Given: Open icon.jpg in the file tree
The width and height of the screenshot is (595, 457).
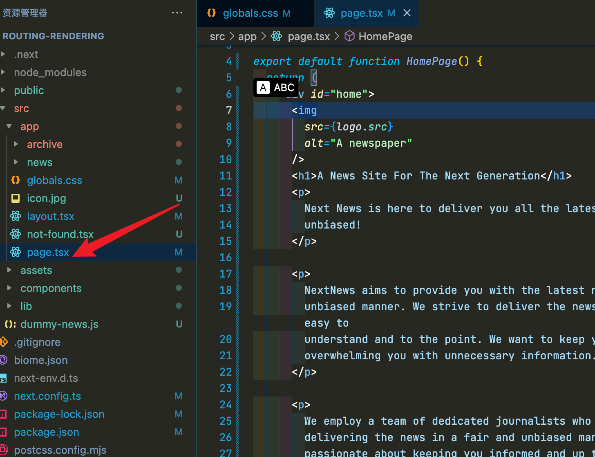Looking at the screenshot, I should point(47,198).
